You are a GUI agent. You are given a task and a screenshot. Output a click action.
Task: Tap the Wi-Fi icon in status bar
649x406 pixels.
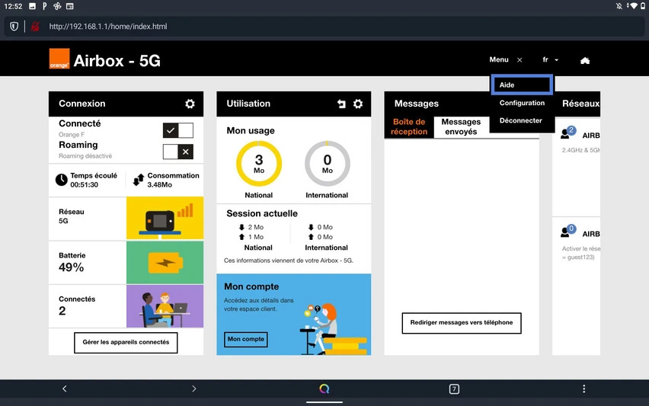coord(633,6)
